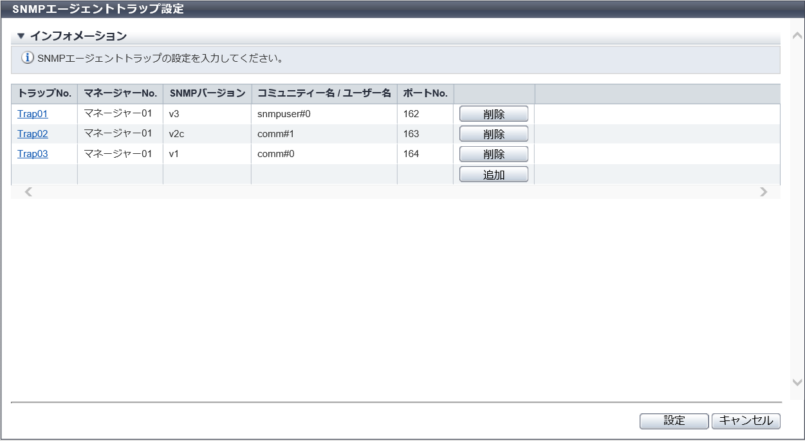The image size is (805, 441).
Task: Click the ポートNo. column header
Action: coord(425,93)
